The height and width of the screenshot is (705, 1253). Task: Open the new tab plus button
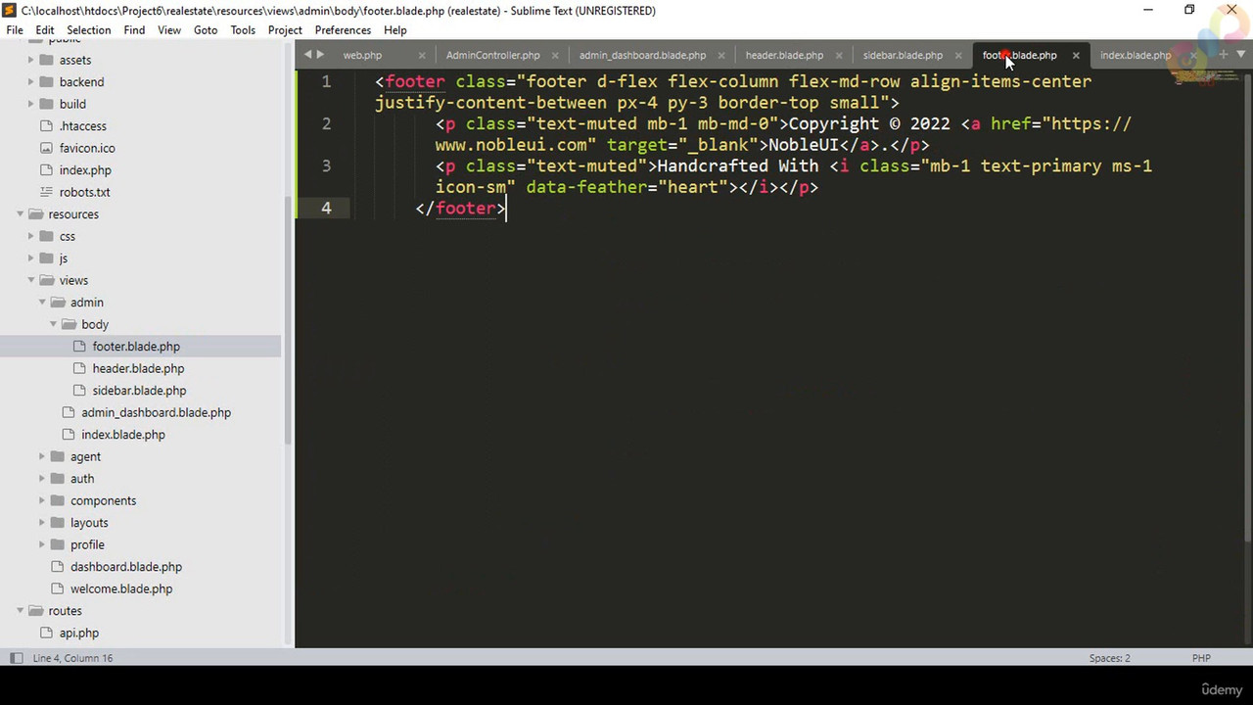click(1223, 55)
